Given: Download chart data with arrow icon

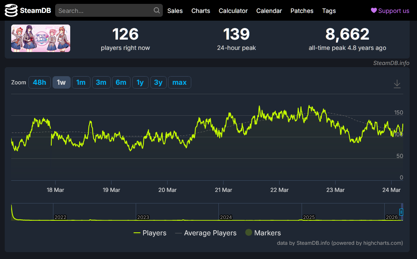Looking at the screenshot, I should [397, 83].
